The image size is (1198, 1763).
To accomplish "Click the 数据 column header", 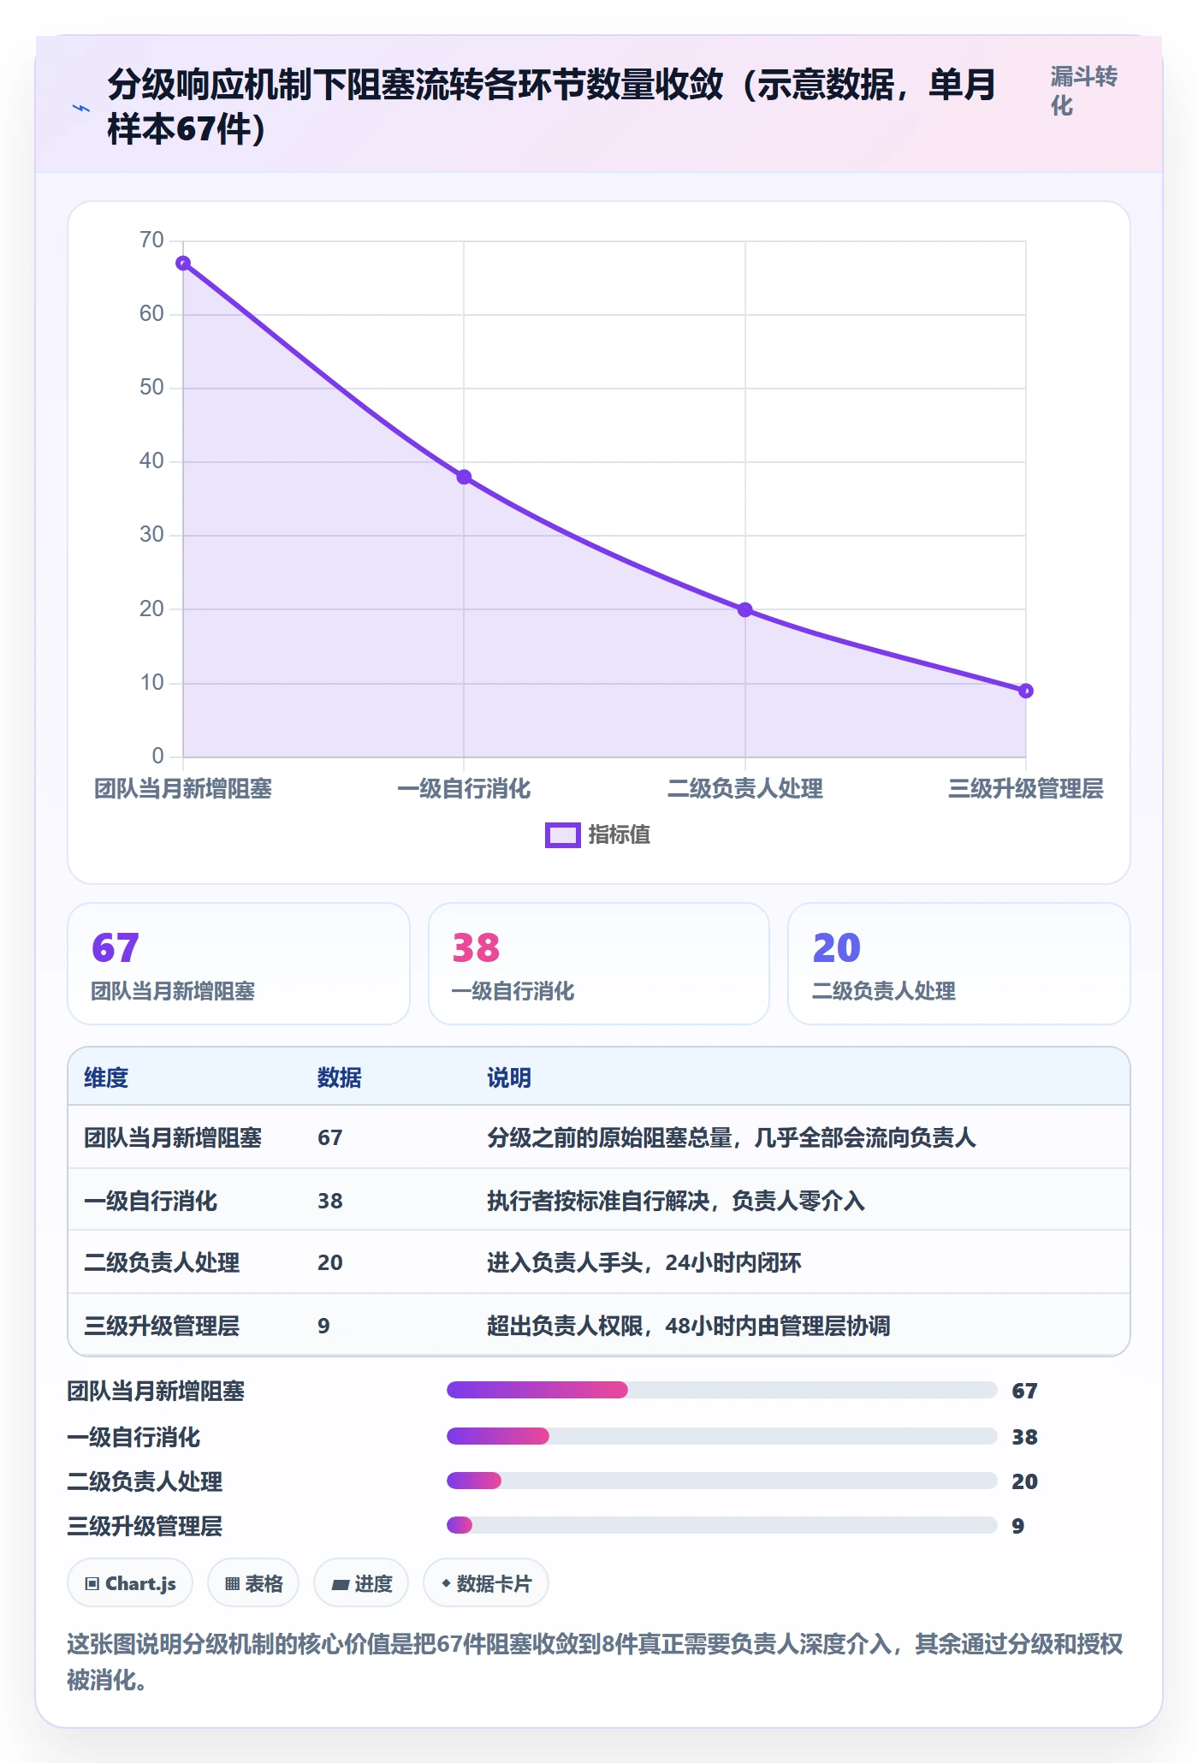I will pos(340,1078).
